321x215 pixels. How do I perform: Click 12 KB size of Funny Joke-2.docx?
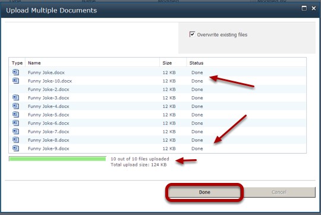pyautogui.click(x=169, y=90)
